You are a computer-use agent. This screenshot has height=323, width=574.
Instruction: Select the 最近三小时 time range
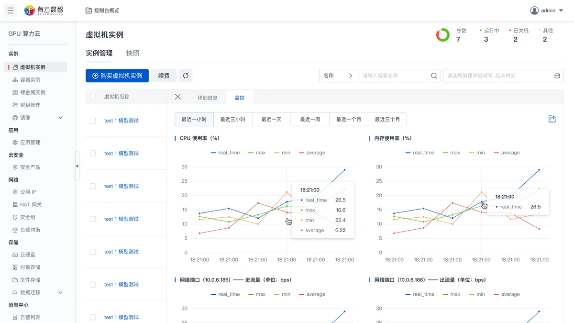[233, 119]
